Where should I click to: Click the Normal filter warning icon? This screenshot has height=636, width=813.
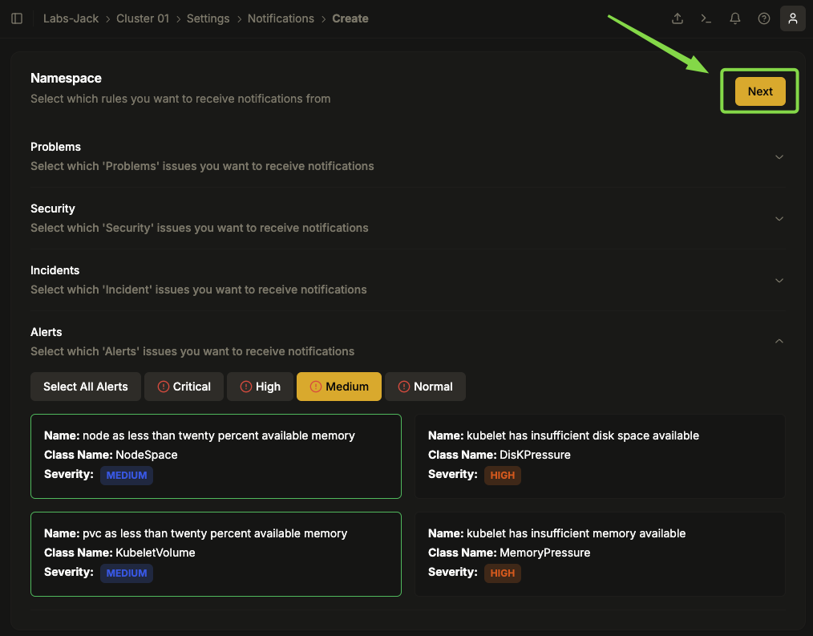pos(404,387)
